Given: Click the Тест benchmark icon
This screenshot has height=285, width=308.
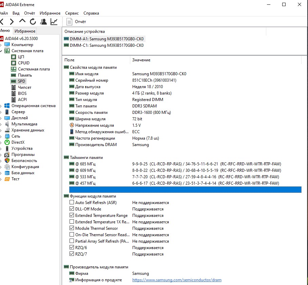Looking at the screenshot, I should point(7,179).
